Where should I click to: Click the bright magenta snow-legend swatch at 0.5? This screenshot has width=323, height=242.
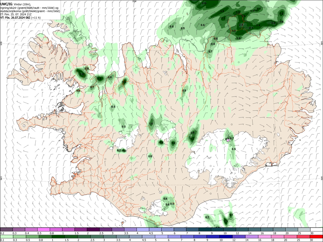(43, 229)
